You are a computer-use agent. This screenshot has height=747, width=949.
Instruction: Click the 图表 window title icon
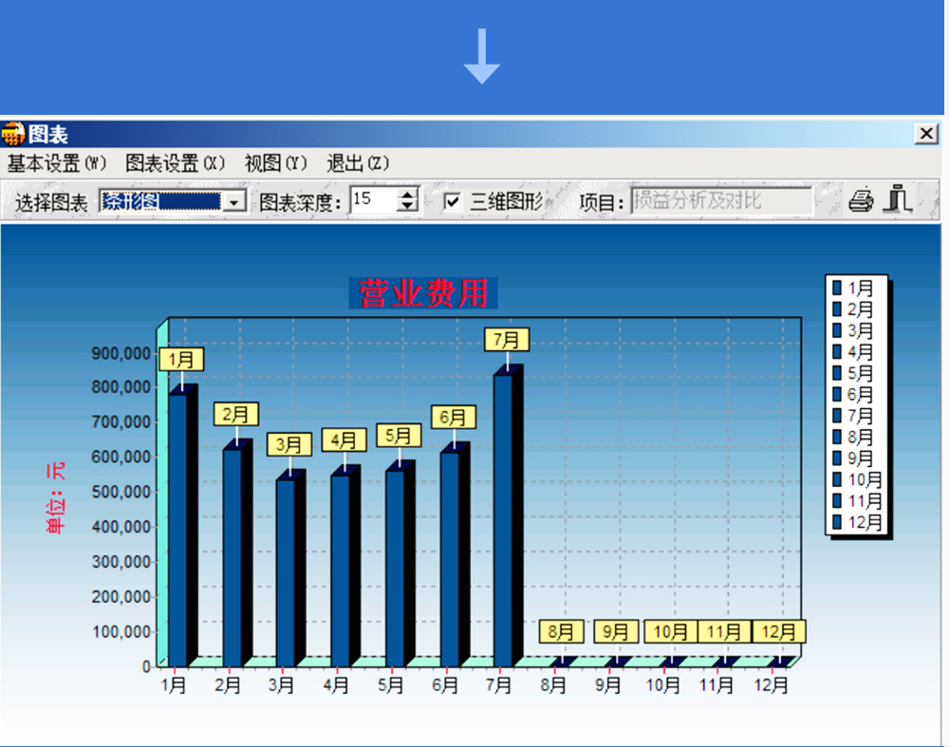(13, 135)
